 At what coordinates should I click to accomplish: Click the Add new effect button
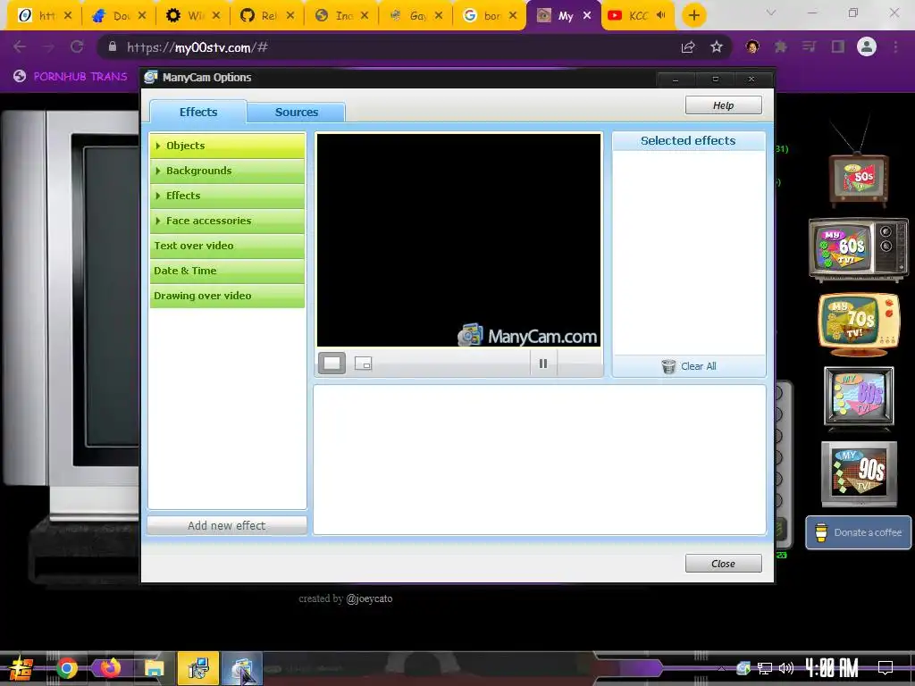tap(227, 525)
